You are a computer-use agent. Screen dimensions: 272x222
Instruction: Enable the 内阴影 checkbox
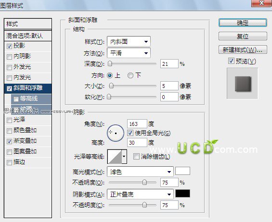(9, 57)
